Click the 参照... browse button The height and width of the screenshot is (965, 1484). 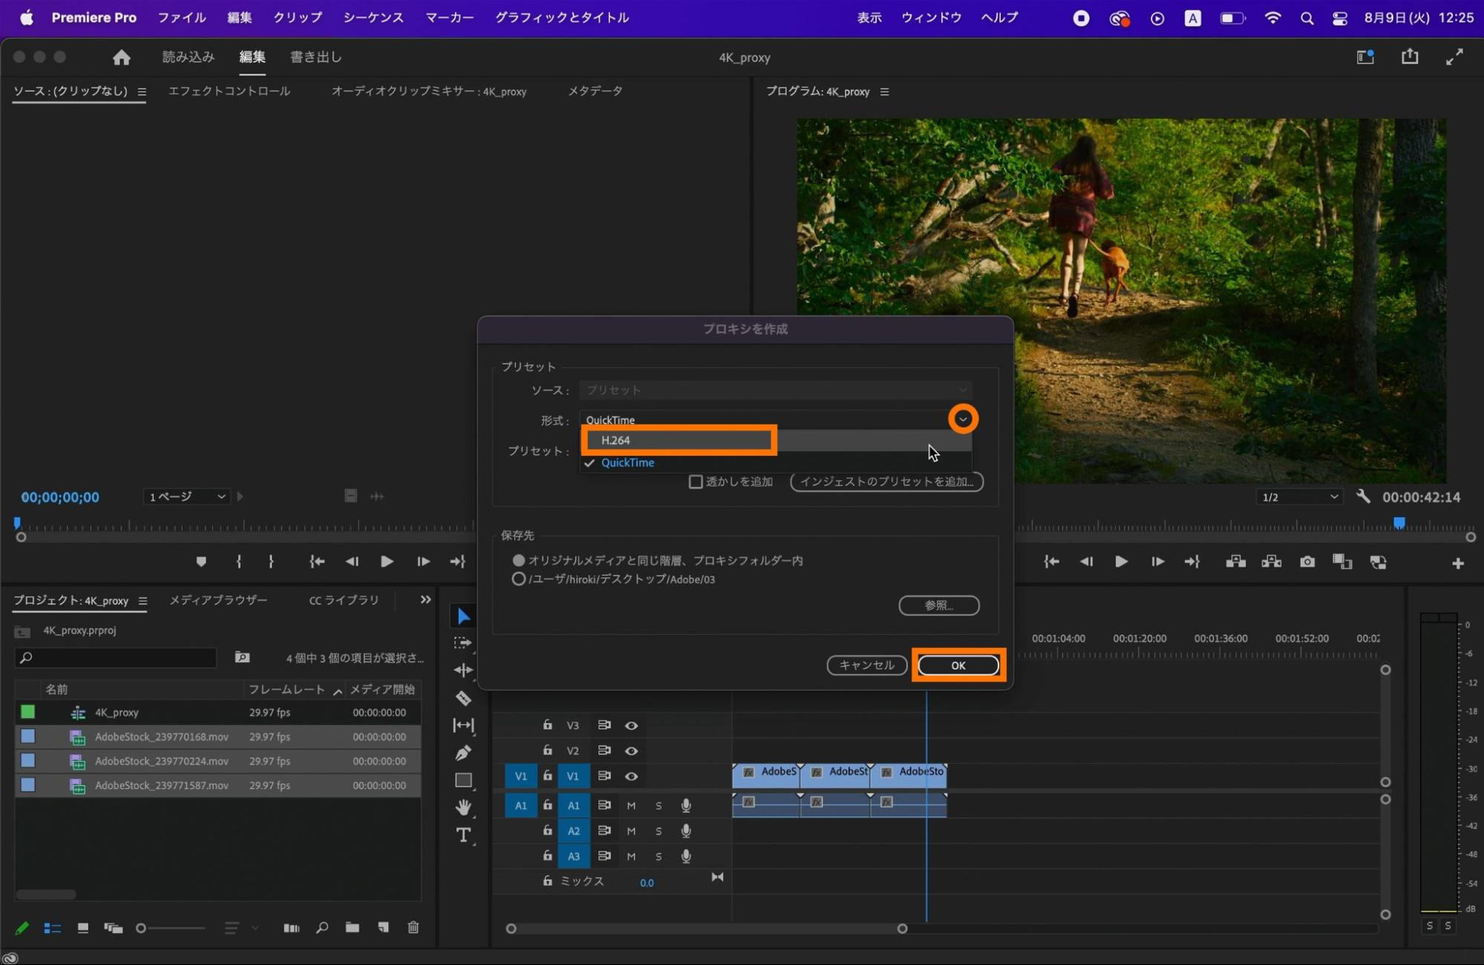click(938, 605)
